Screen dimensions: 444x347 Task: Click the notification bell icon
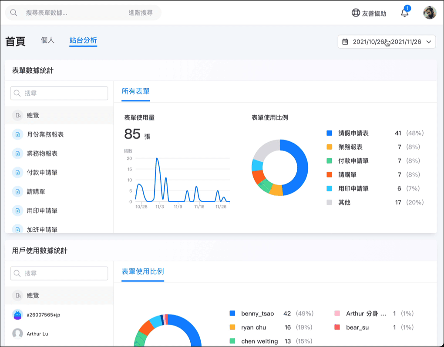(404, 13)
